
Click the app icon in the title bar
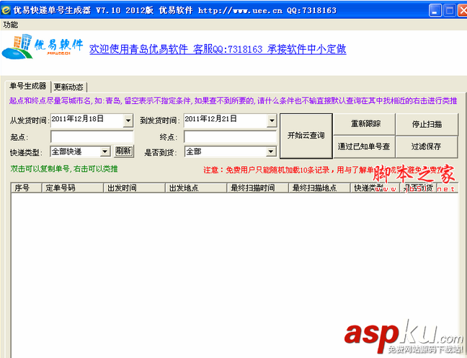[6, 10]
